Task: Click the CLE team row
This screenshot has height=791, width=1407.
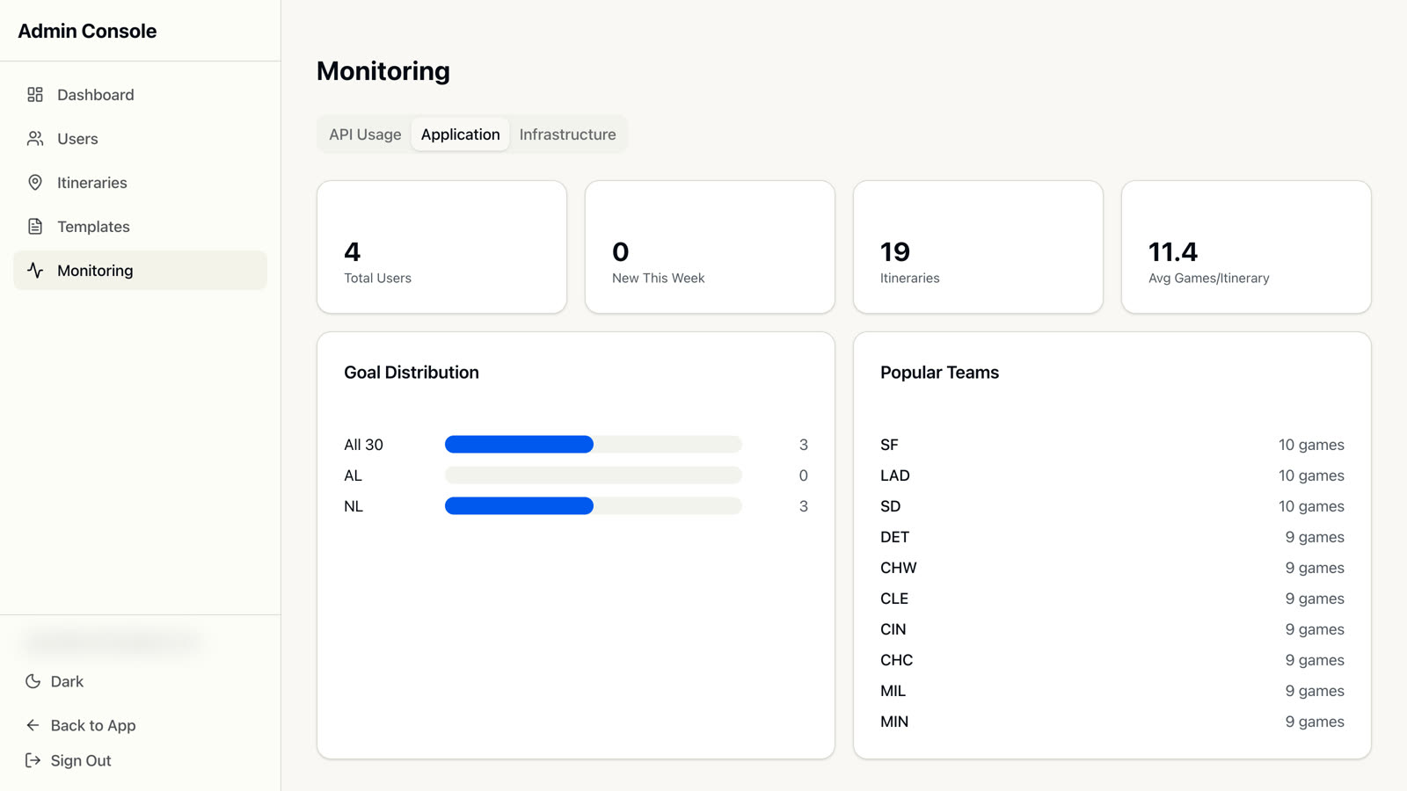Action: [x=1112, y=599]
